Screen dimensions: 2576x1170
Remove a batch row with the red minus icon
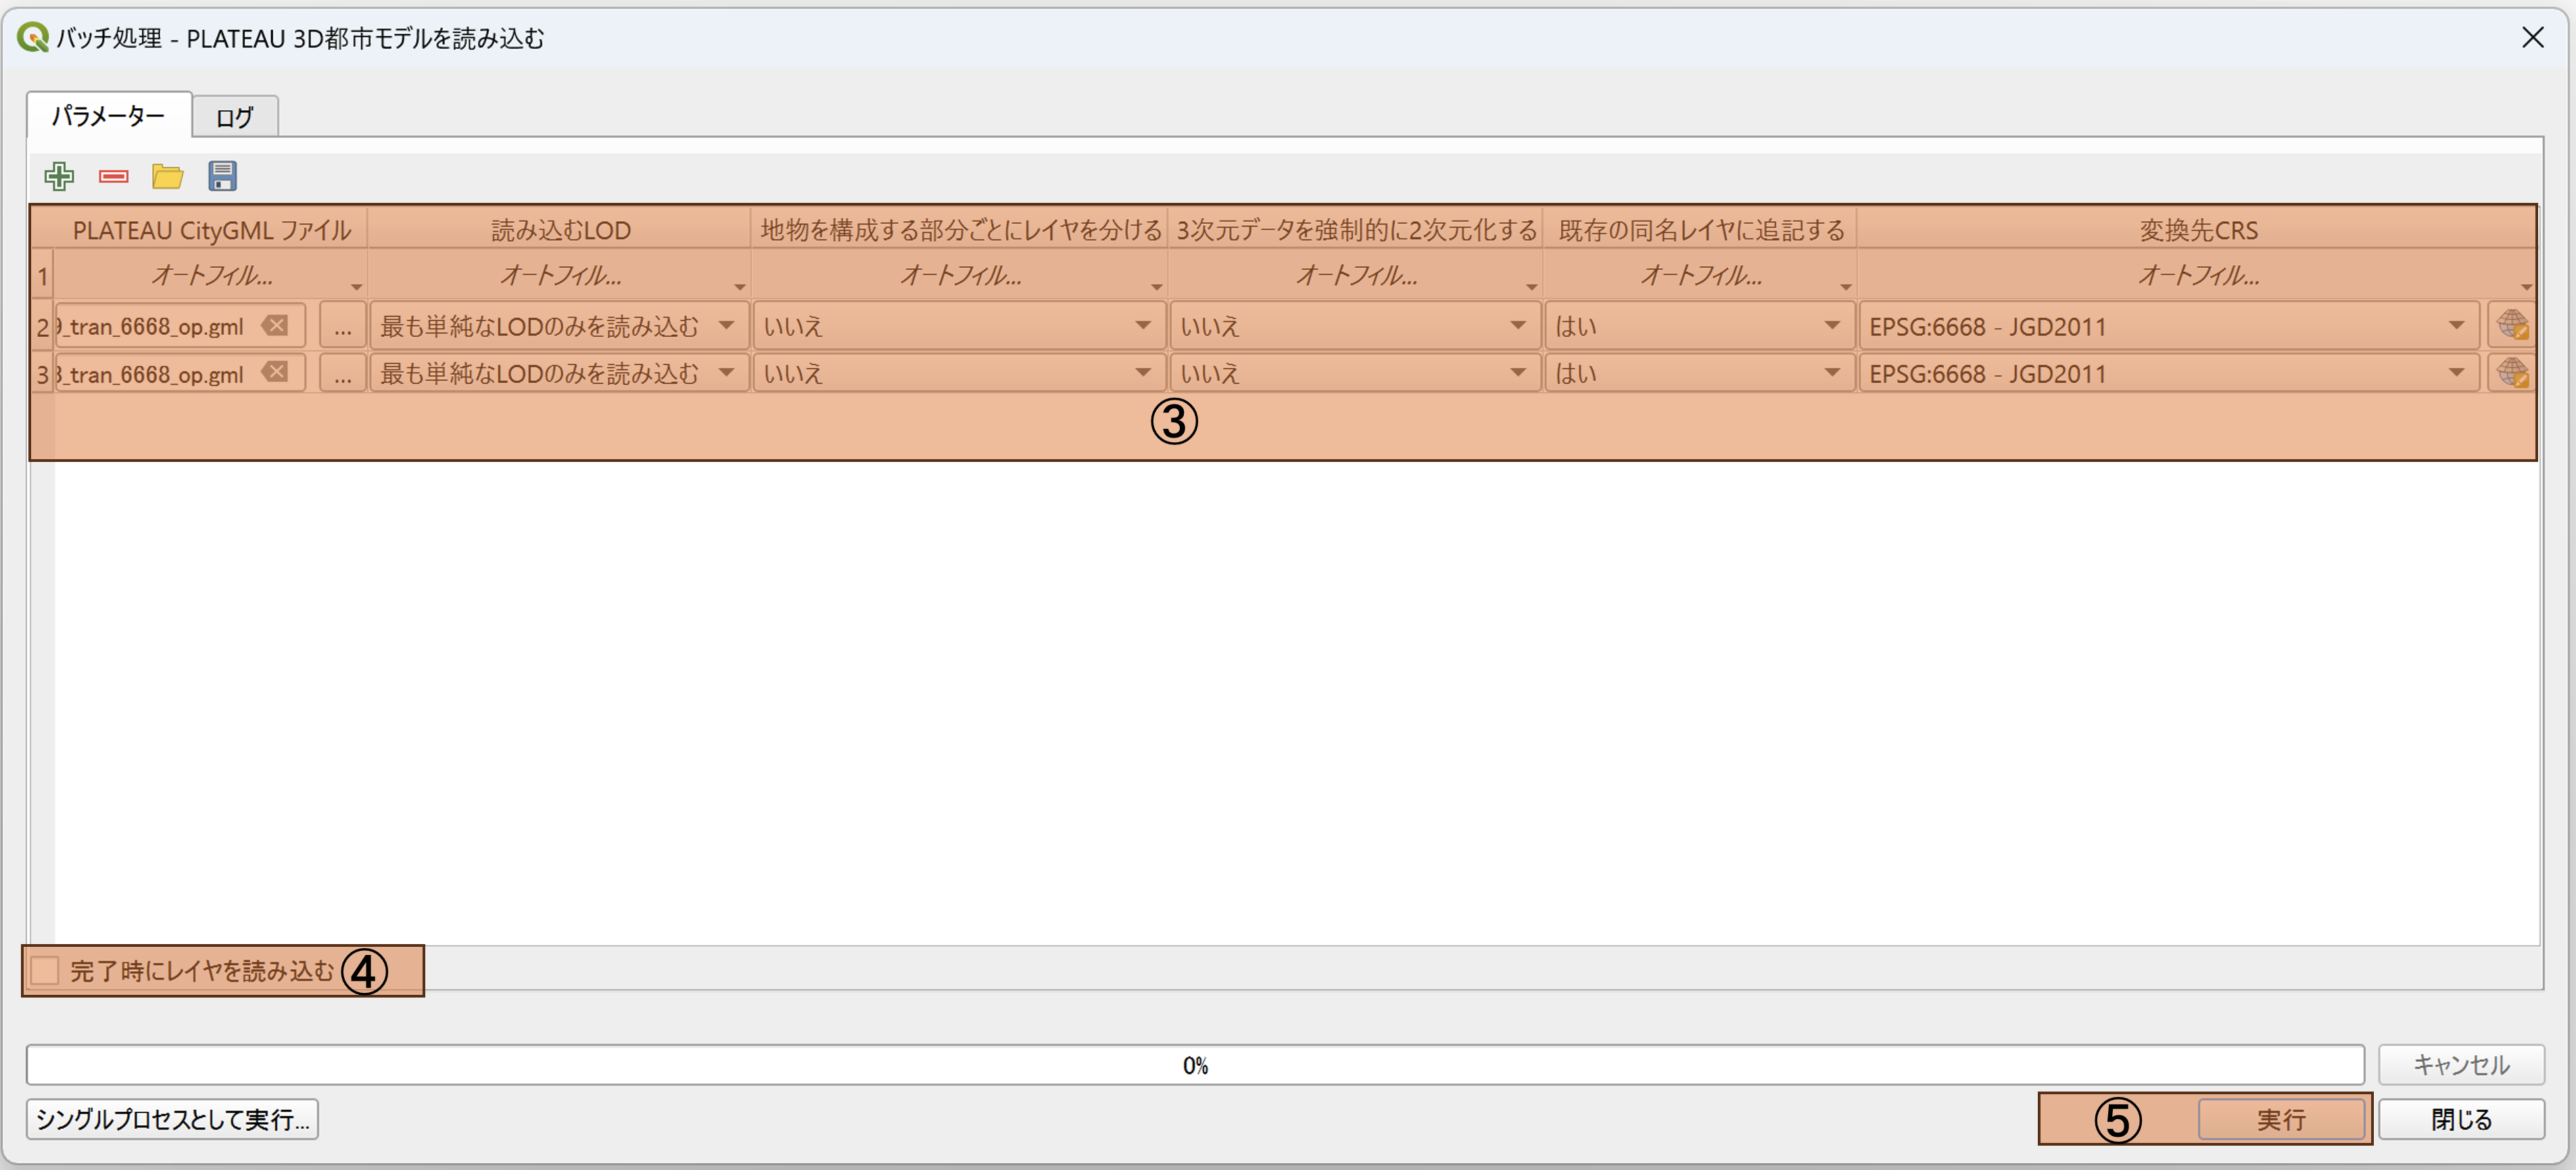coord(114,177)
